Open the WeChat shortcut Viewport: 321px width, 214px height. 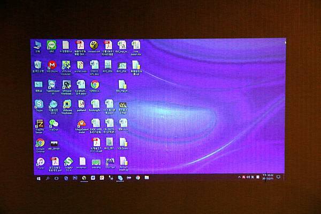53,125
